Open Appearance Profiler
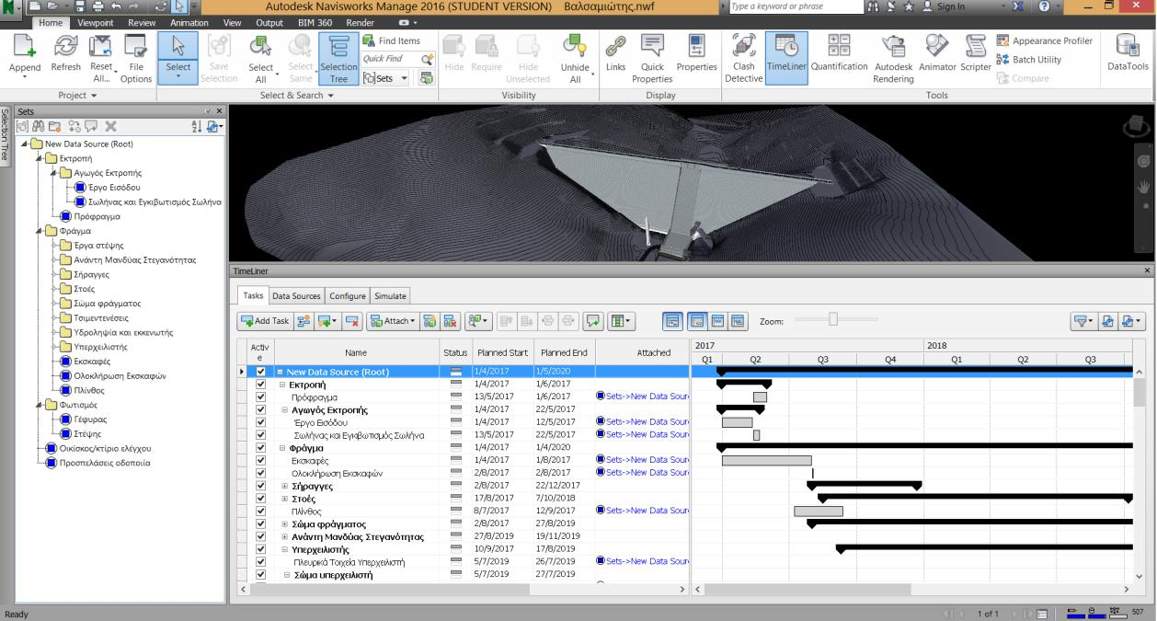The height and width of the screenshot is (621, 1157). (x=1043, y=40)
